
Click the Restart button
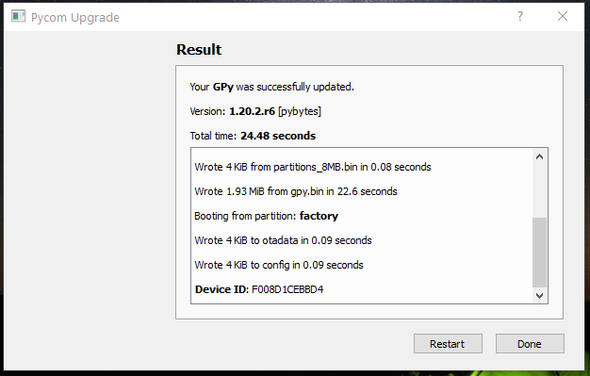click(x=448, y=343)
